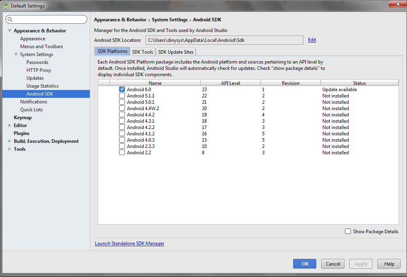Enable Show Package Details
407x277 pixels.
(348, 231)
